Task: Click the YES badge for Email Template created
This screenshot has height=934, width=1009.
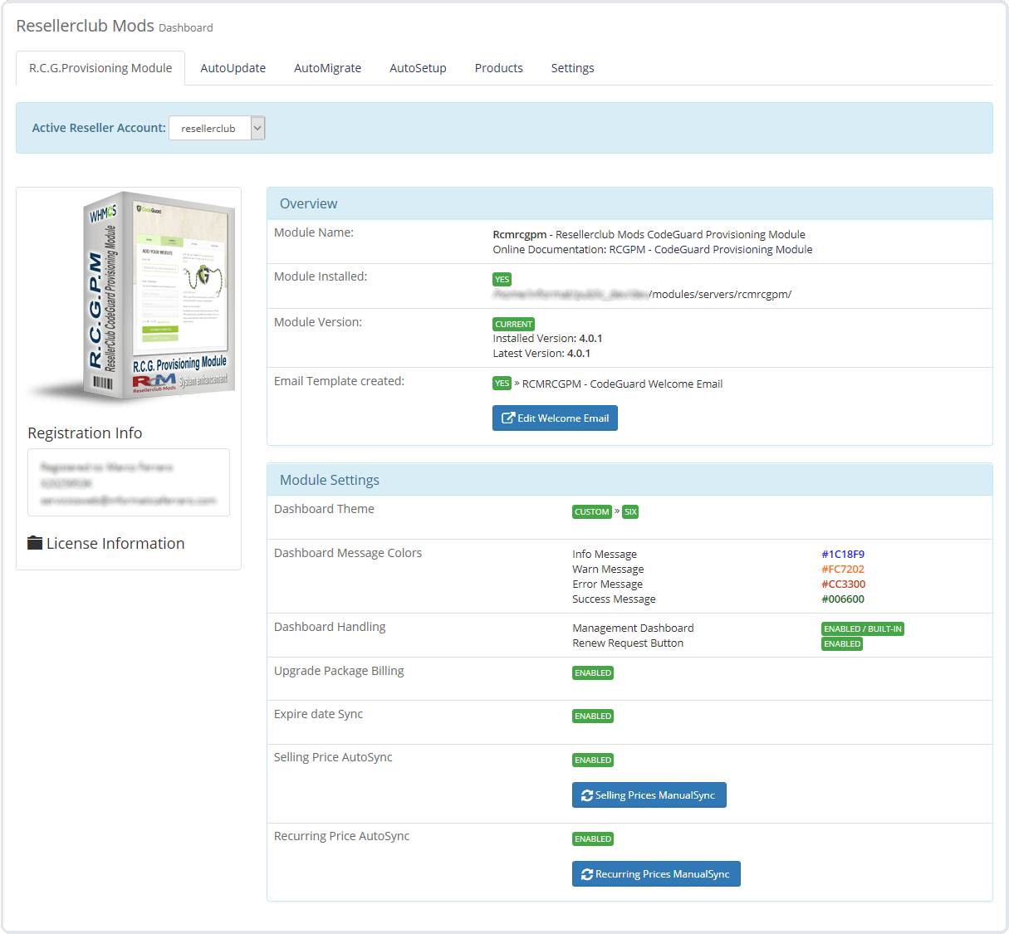Action: [x=502, y=384]
